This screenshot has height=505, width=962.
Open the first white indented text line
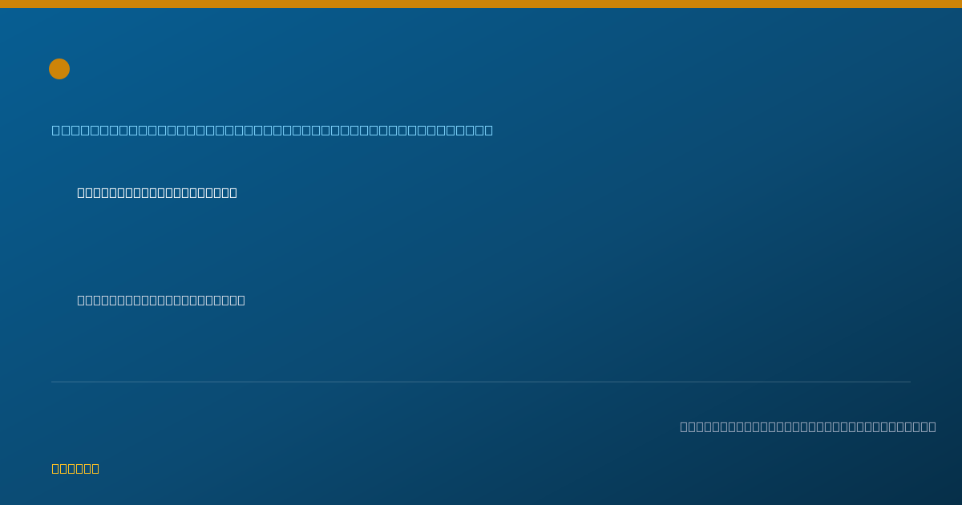157,192
